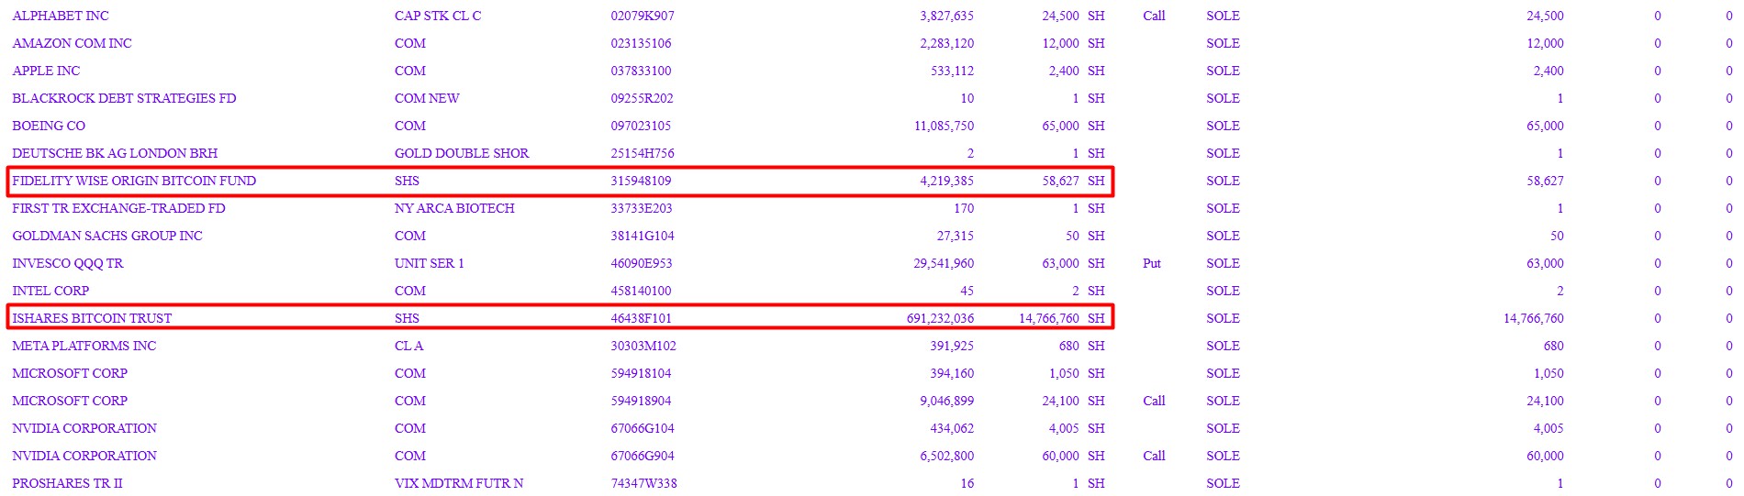Click the ALPHABET INC issuer name
This screenshot has width=1744, height=496.
pyautogui.click(x=61, y=16)
